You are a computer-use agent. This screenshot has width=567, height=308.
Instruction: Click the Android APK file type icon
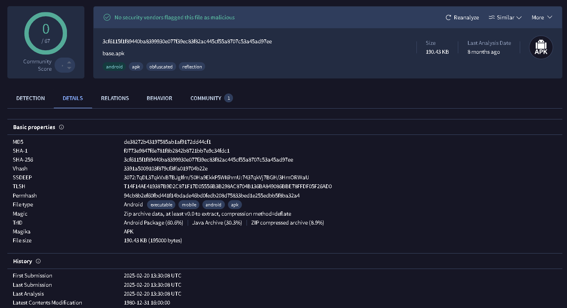pos(541,48)
